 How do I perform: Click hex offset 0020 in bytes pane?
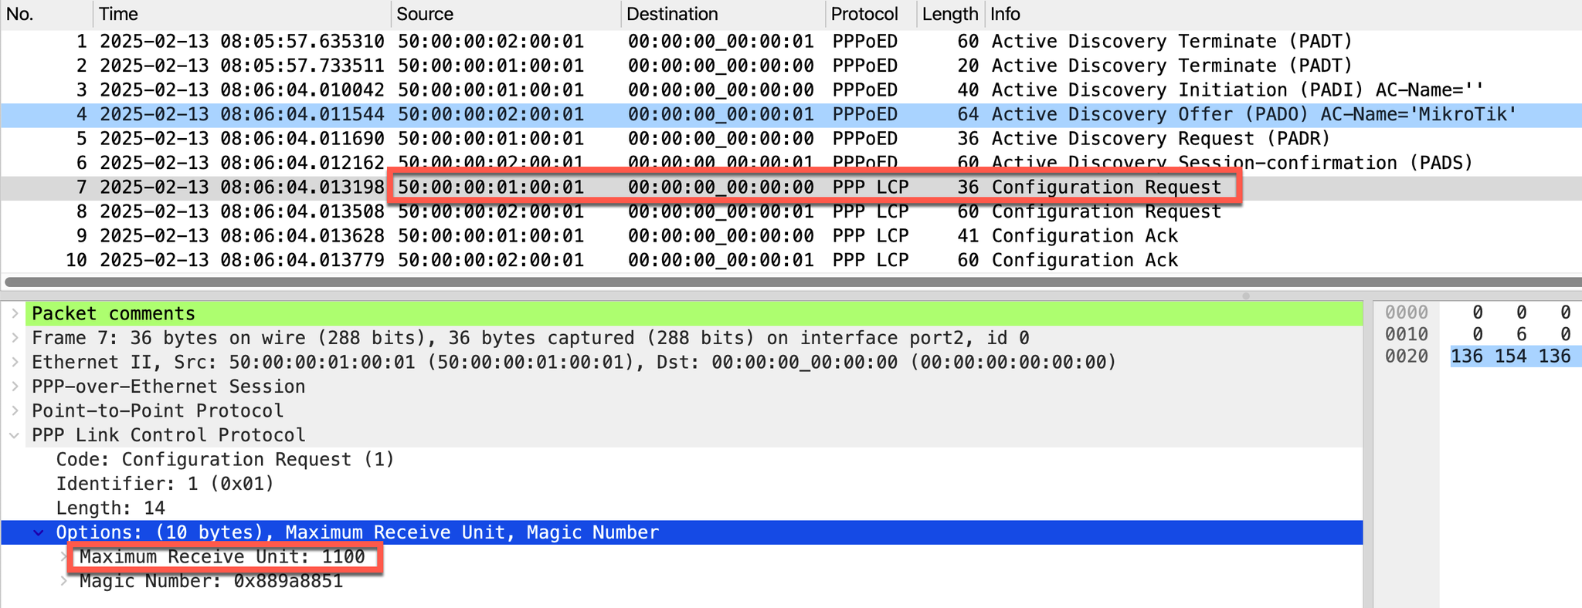click(x=1406, y=356)
